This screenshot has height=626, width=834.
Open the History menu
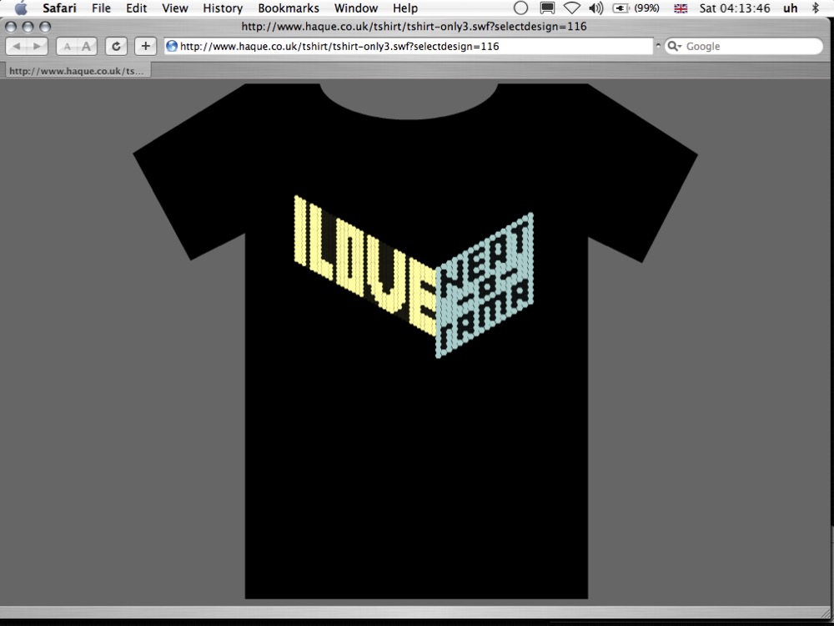pos(223,8)
